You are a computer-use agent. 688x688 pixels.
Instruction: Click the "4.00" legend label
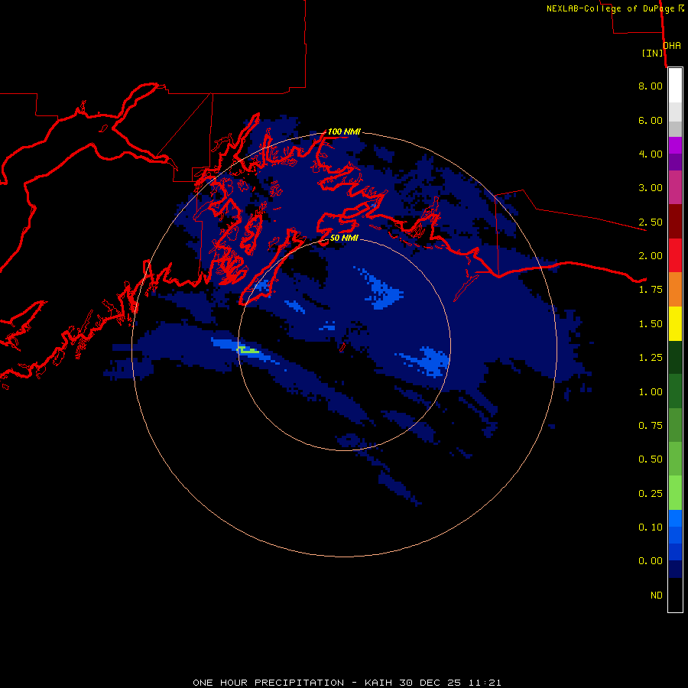(651, 154)
